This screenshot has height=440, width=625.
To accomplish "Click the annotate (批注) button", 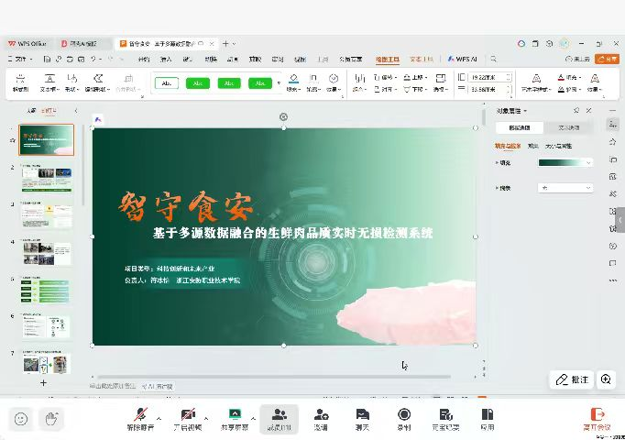I will [572, 379].
